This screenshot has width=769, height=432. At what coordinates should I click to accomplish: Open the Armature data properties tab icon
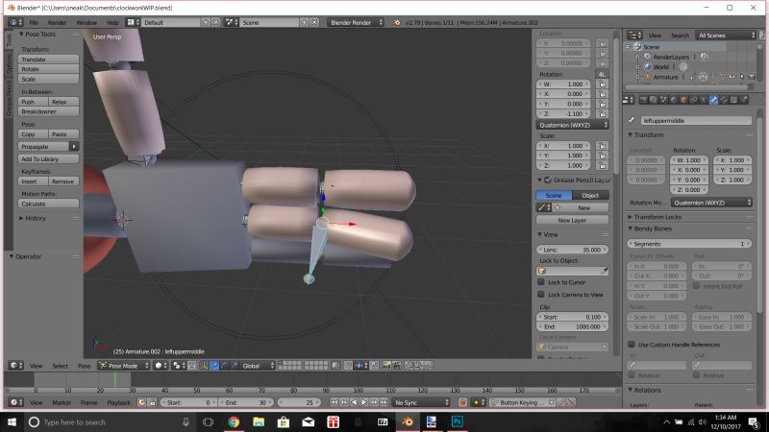pos(704,100)
